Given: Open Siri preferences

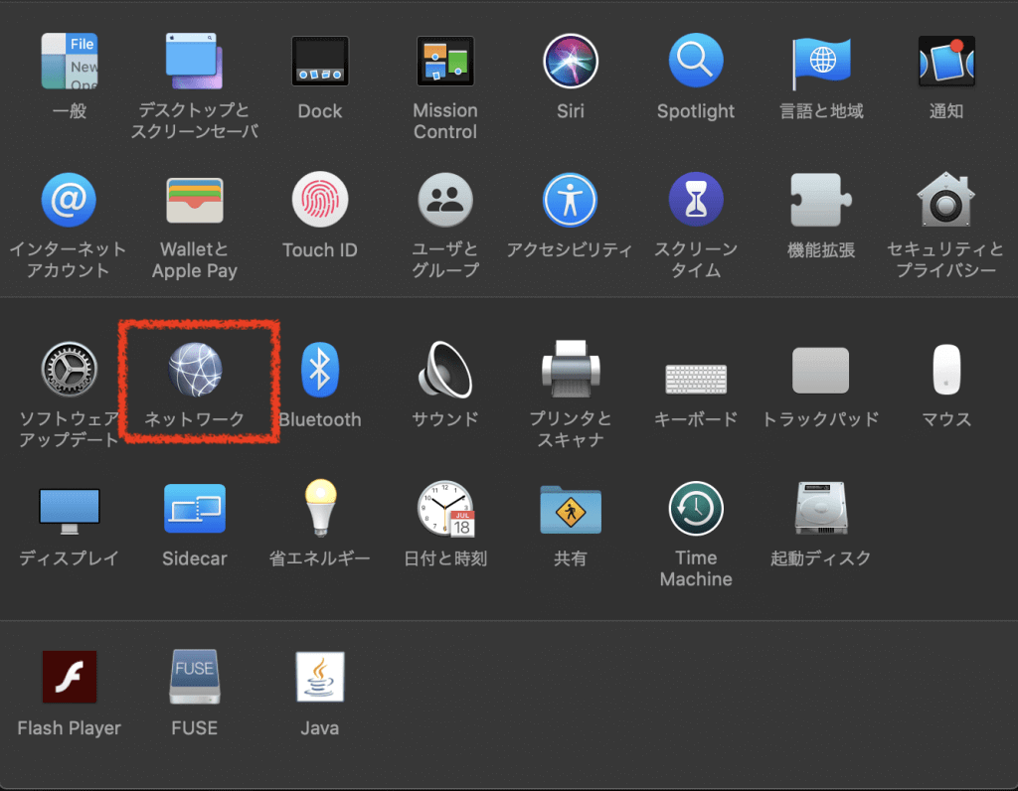Looking at the screenshot, I should click(x=570, y=62).
